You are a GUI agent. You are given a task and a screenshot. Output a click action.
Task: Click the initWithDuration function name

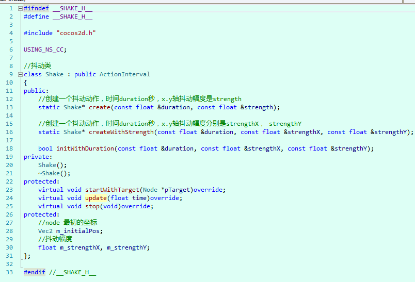tap(85, 148)
